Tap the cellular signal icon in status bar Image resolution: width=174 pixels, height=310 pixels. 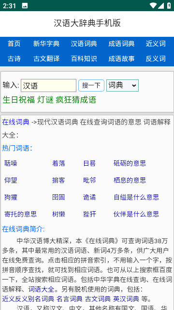pyautogui.click(x=161, y=5)
